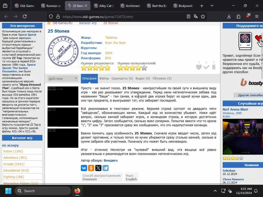The image size is (263, 197).
Task: Open Arcade (3141) genre category
Action: click(x=22, y=164)
